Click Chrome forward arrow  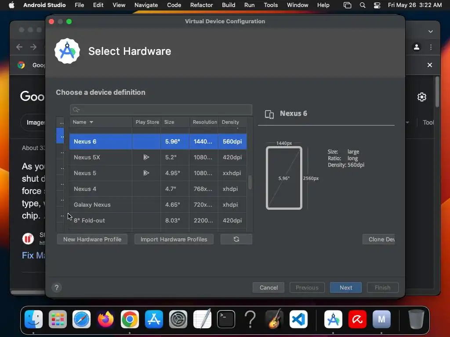[33, 47]
